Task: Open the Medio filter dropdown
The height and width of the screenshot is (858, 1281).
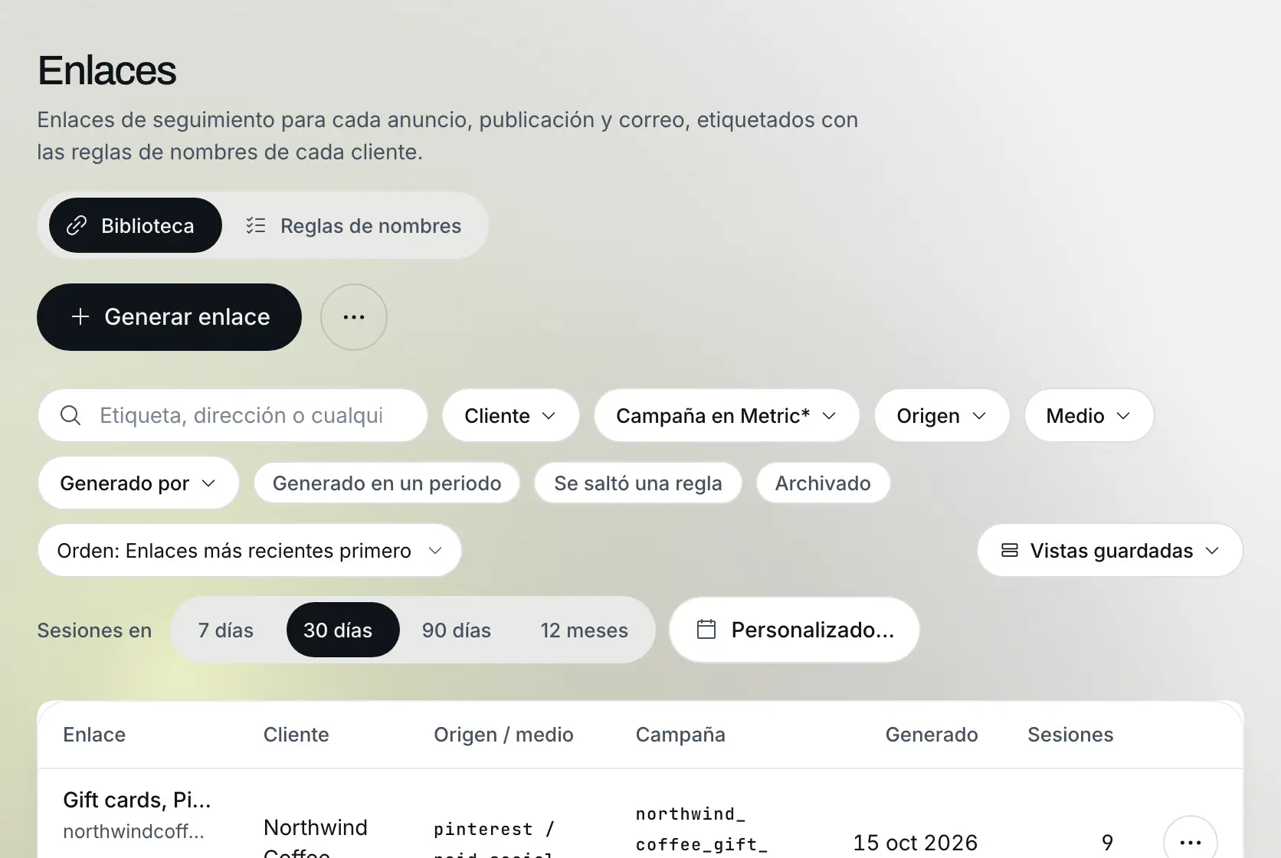Action: (1089, 415)
